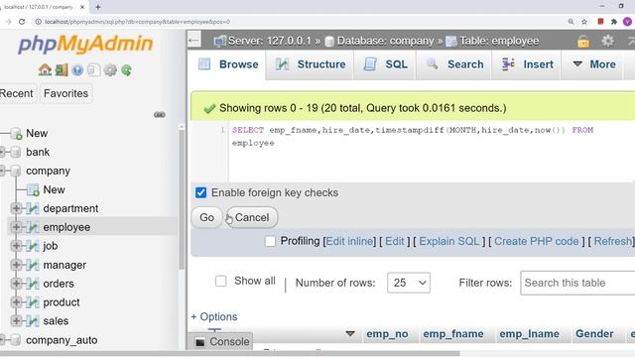Image resolution: width=635 pixels, height=357 pixels.
Task: Click the Refresh link
Action: 613,242
